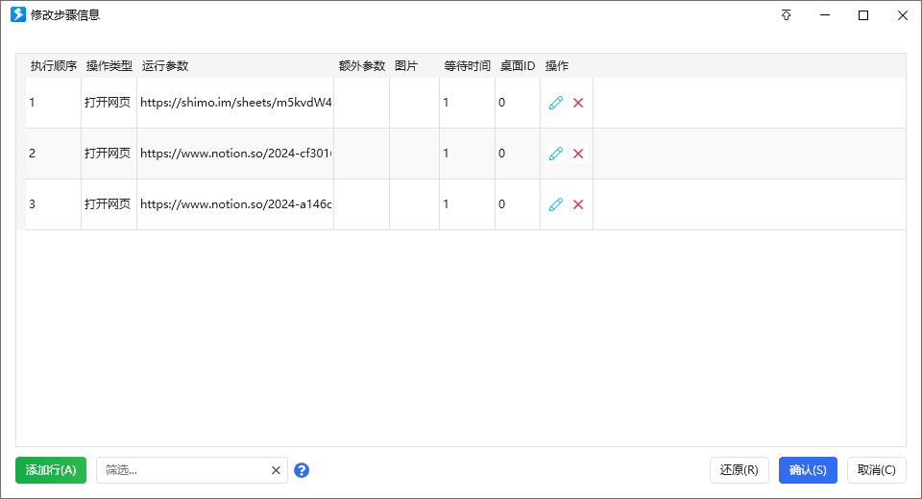Open the blue help question mark
922x499 pixels.
[x=302, y=470]
